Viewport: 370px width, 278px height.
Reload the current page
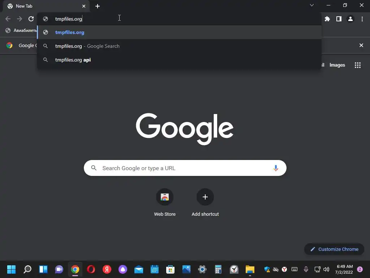point(31,19)
